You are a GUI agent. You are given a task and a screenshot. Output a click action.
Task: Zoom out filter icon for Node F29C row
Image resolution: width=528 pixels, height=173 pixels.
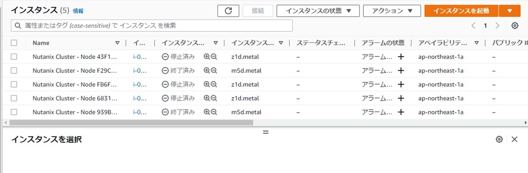[214, 71]
